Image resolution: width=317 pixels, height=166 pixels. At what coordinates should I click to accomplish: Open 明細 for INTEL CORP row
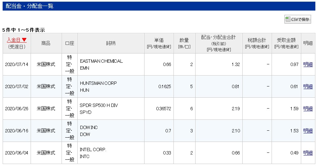click(308, 153)
